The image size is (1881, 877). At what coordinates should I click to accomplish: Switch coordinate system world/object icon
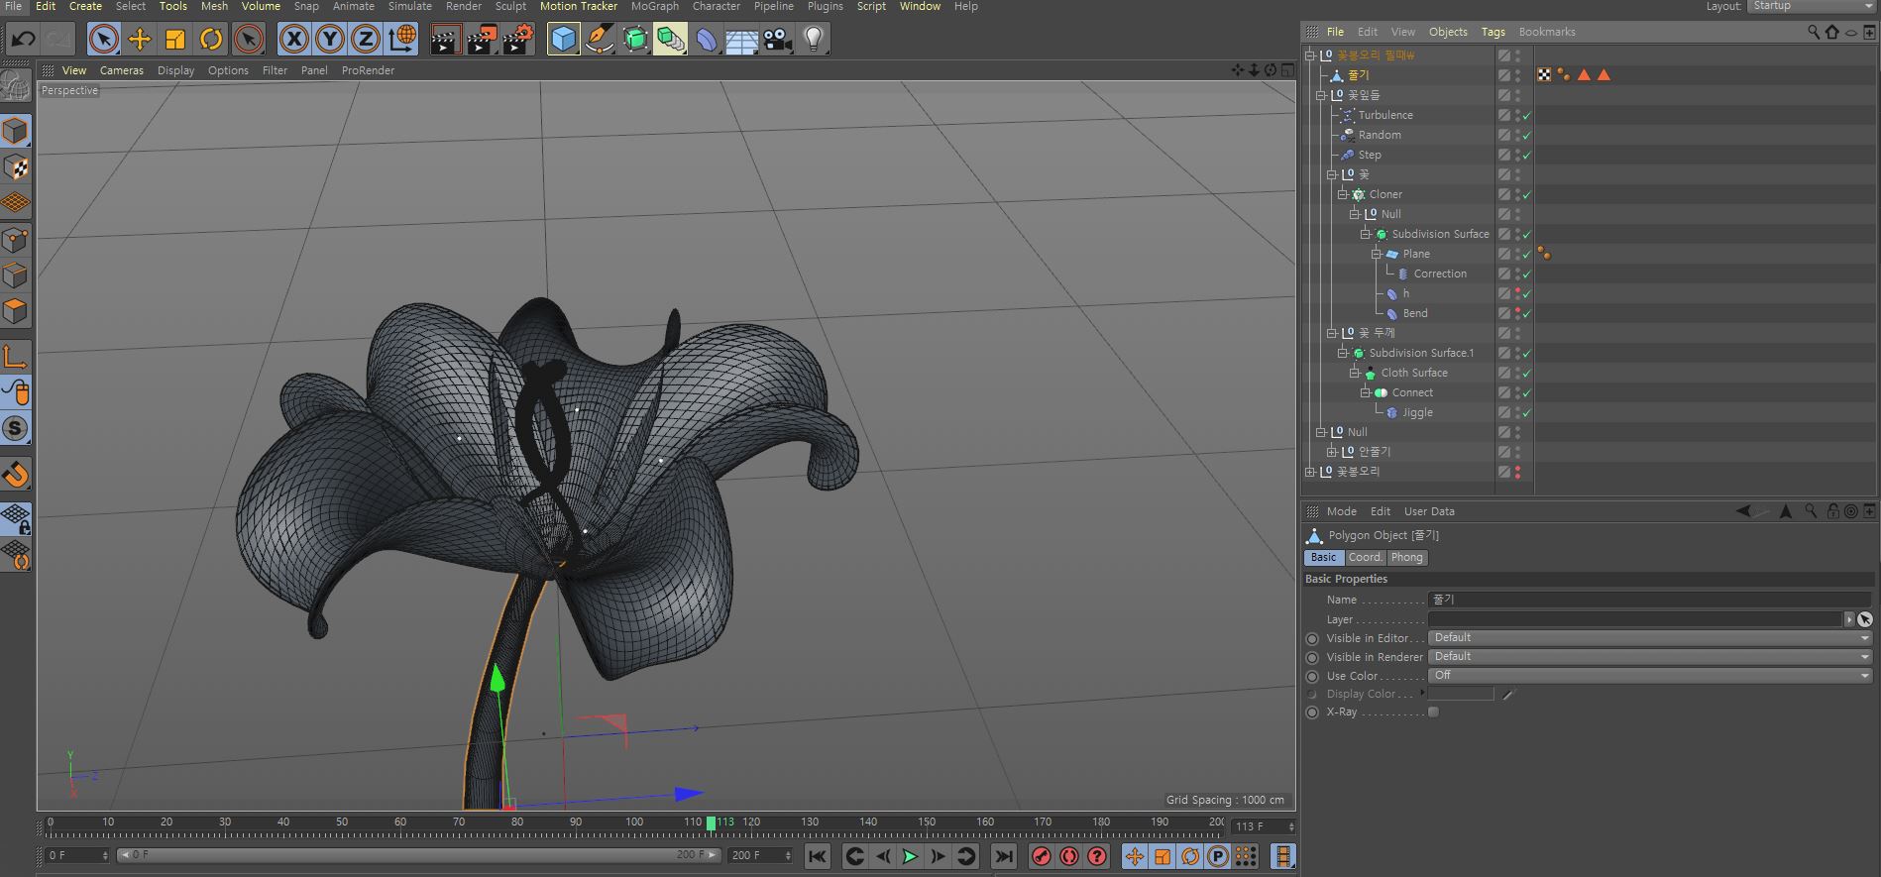pyautogui.click(x=402, y=40)
